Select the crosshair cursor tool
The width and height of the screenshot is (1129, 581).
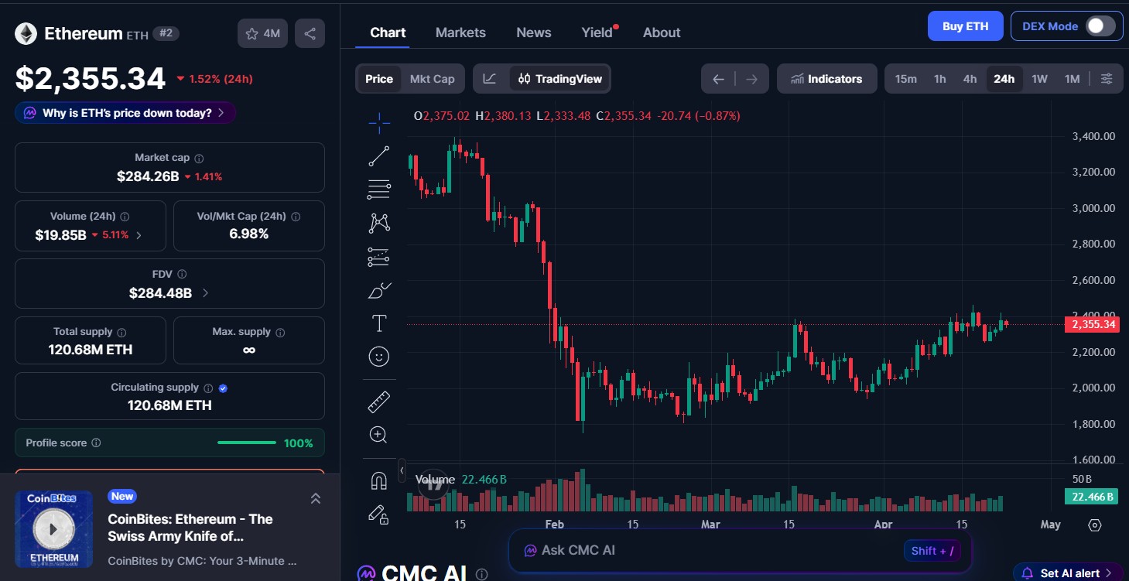pyautogui.click(x=378, y=121)
